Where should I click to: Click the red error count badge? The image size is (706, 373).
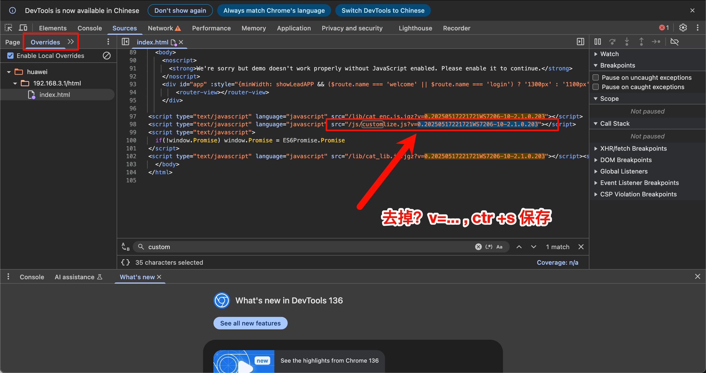click(x=664, y=28)
